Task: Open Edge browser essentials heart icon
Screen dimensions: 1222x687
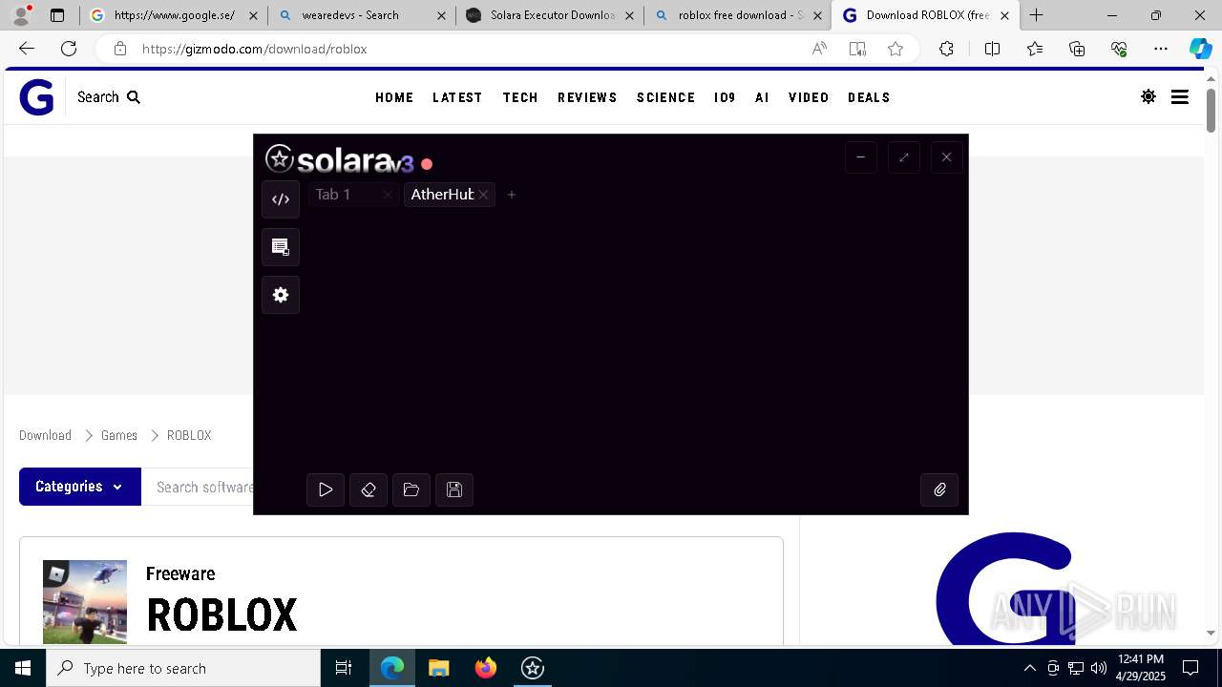Action: coord(1119,49)
